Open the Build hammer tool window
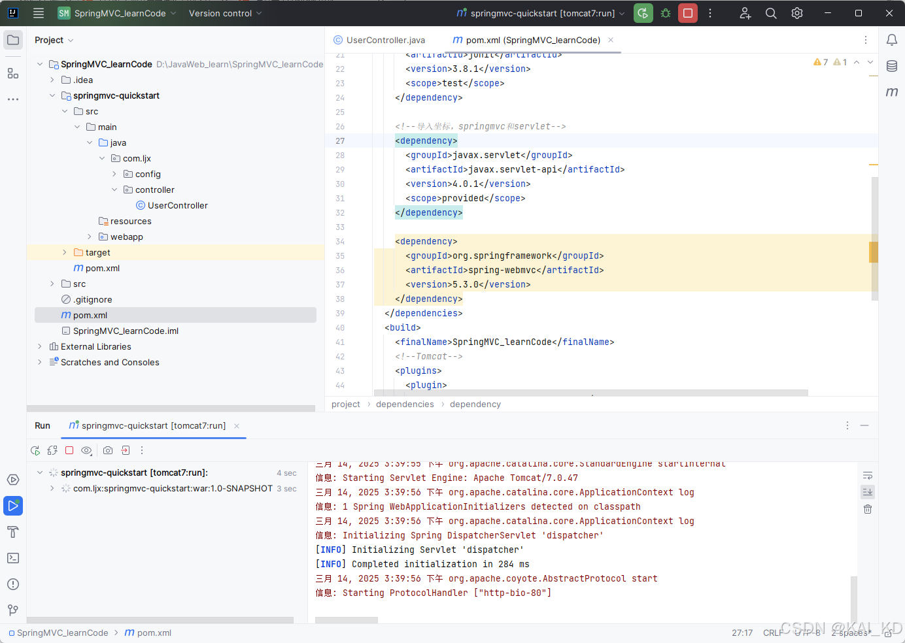Screen dimensions: 905x643 point(13,532)
